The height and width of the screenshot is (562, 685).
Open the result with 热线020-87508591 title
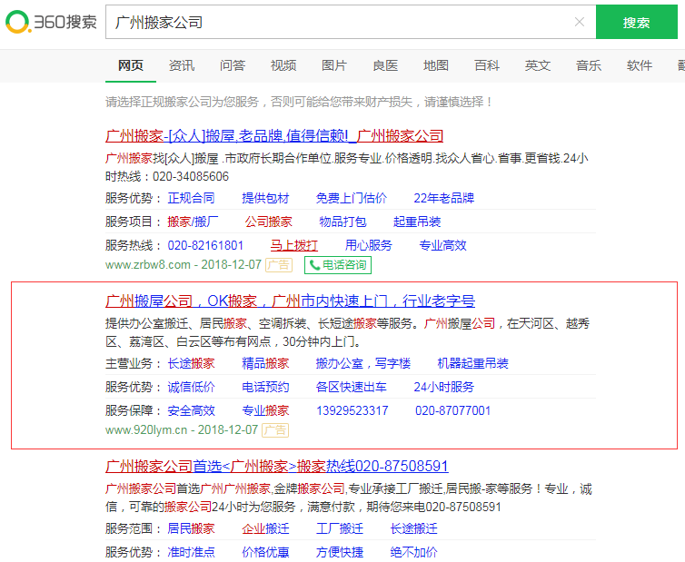pyautogui.click(x=277, y=467)
